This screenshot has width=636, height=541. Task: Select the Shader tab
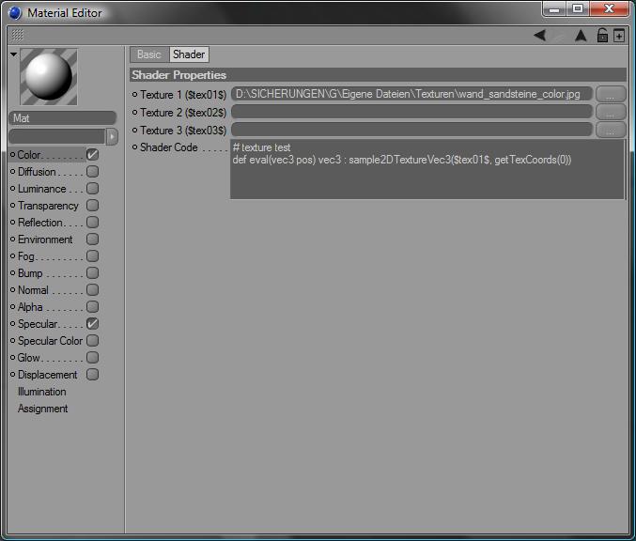coord(189,54)
